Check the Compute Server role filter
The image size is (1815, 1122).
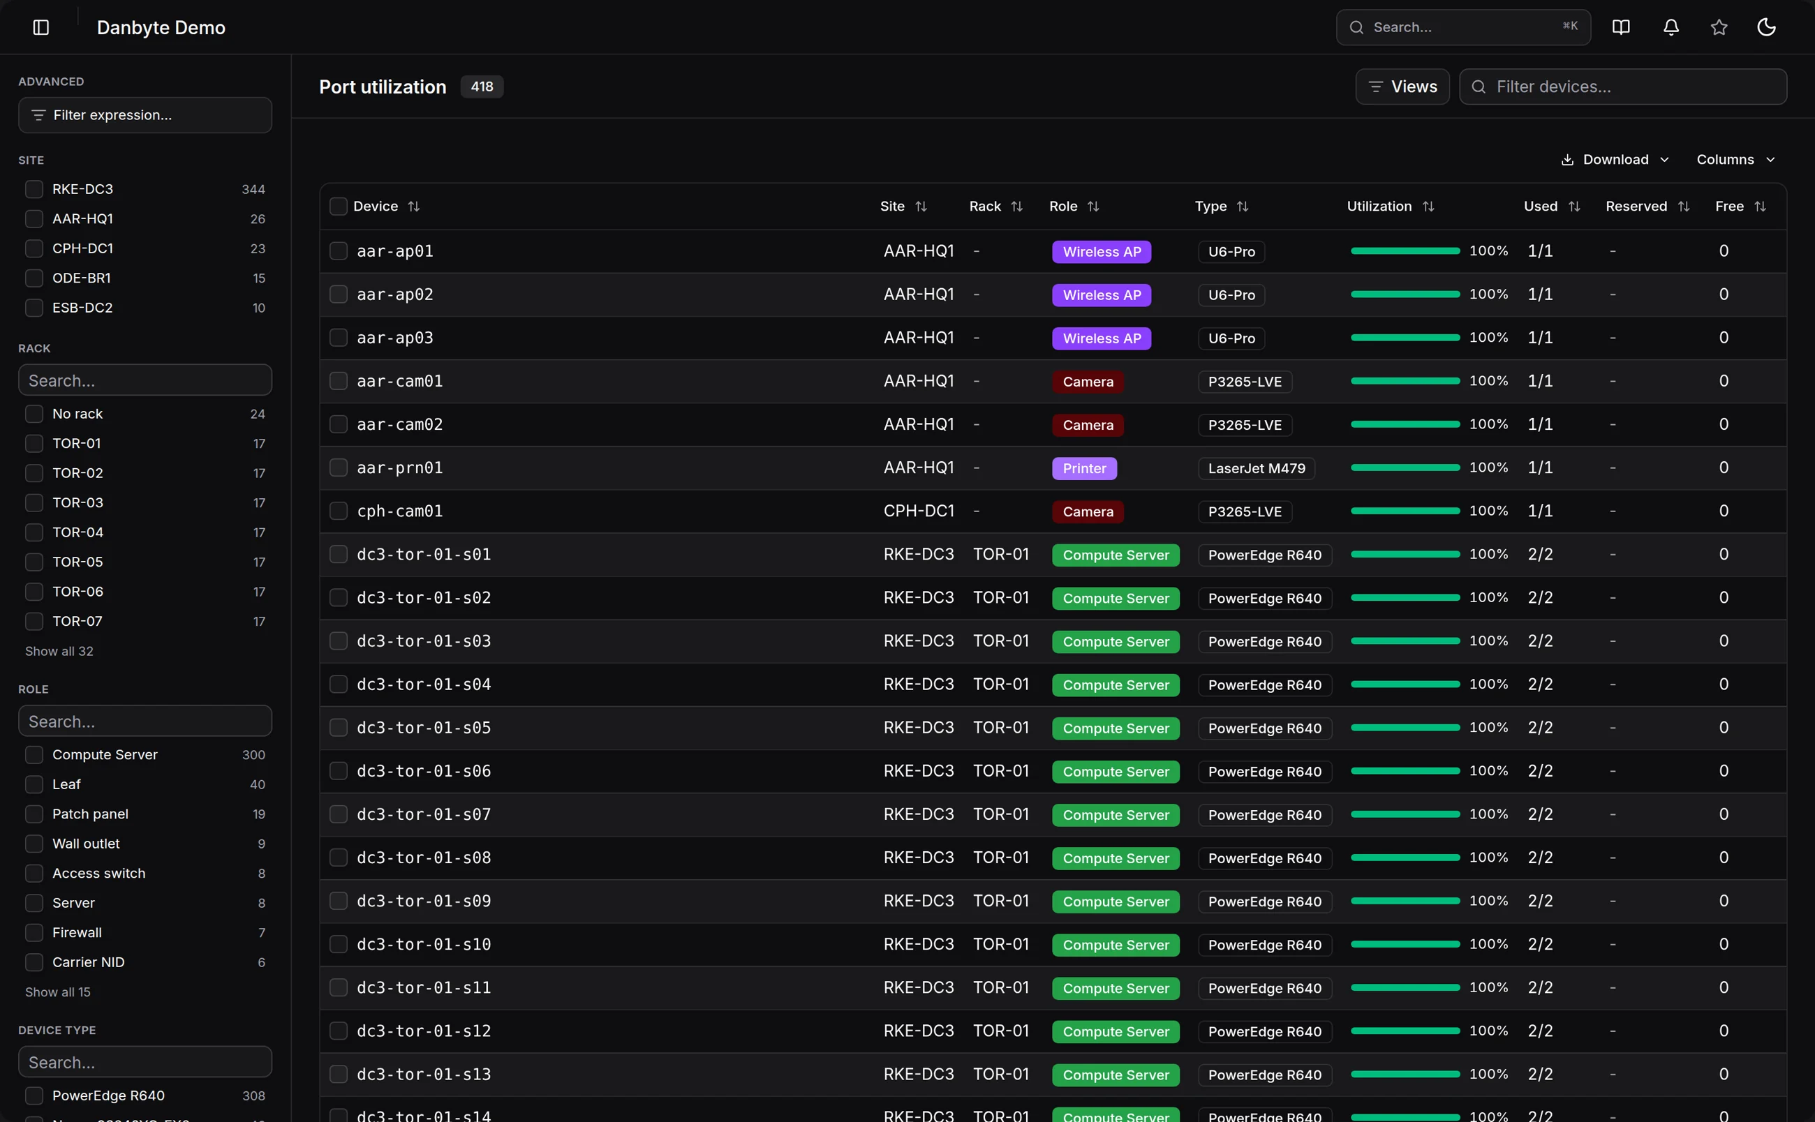34,755
